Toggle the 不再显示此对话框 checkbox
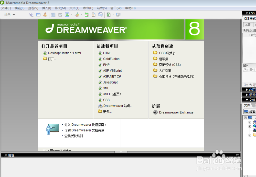The image size is (256, 177). click(44, 150)
